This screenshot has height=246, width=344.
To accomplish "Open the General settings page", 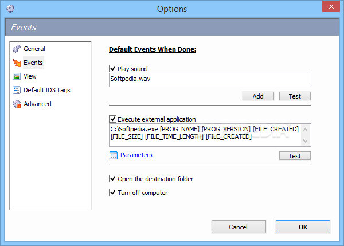I will tap(34, 49).
